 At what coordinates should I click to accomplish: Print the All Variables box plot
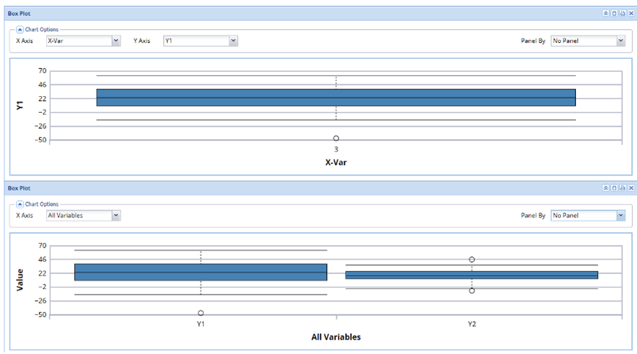coord(623,187)
